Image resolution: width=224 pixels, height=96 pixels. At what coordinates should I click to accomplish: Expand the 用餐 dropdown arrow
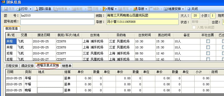[x=116, y=9]
